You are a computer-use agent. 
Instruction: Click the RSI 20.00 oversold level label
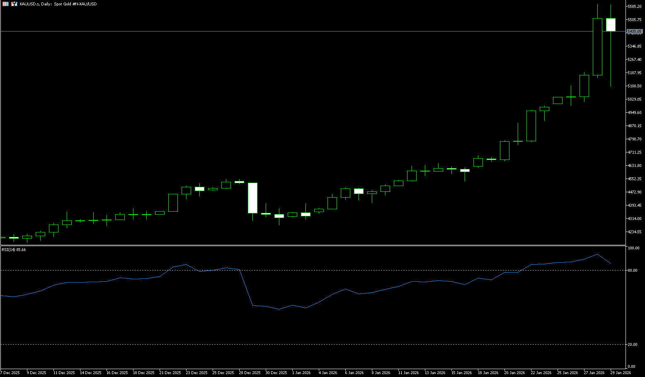pos(633,345)
